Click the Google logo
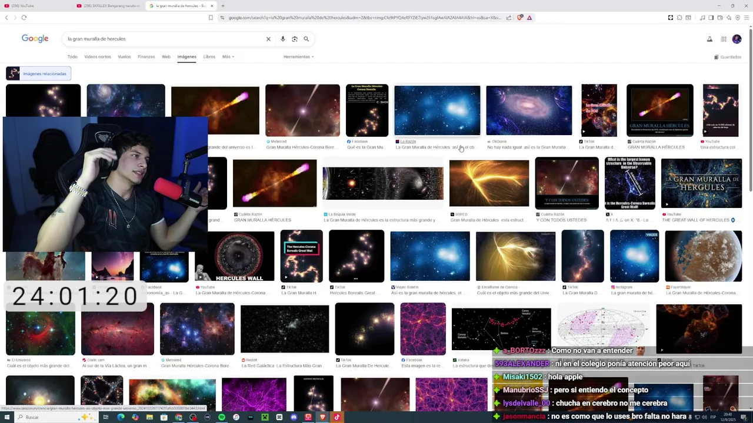This screenshot has height=423, width=753. pyautogui.click(x=35, y=38)
